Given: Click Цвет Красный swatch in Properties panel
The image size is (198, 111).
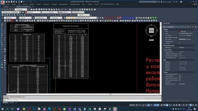Looking at the screenshot, I should click(179, 31).
